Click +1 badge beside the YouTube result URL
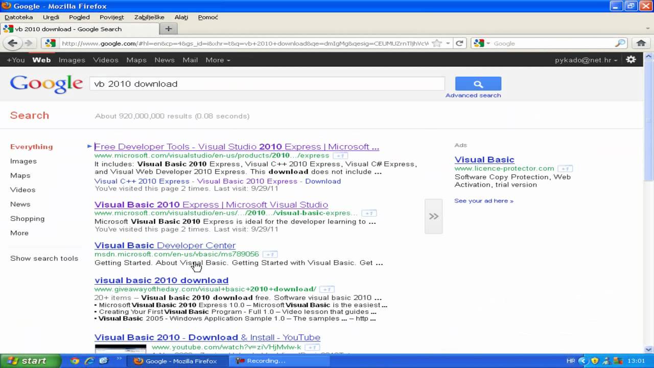Viewport: 654px width, 368px height. [312, 347]
